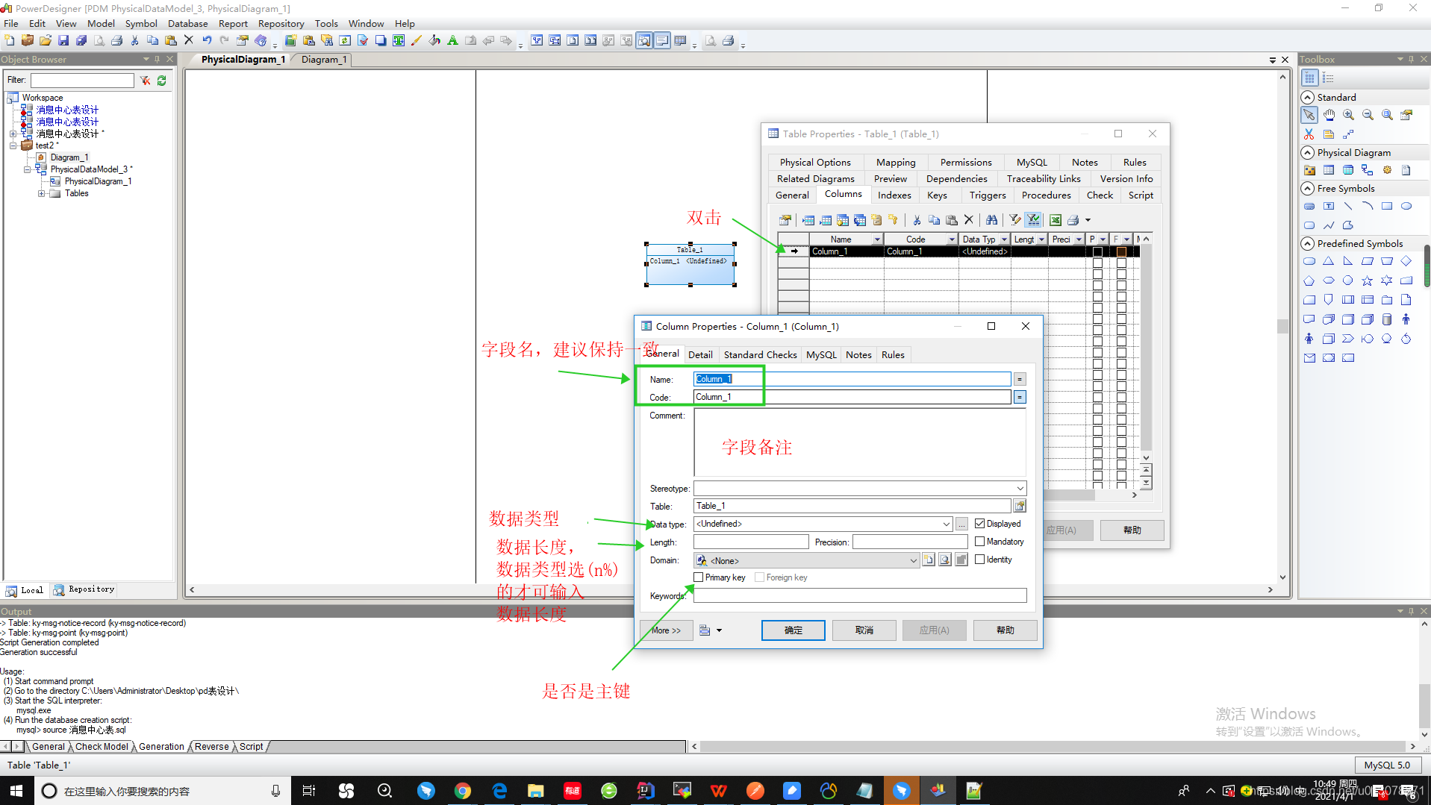This screenshot has width=1431, height=805.
Task: Open the Data type dropdown
Action: [947, 524]
